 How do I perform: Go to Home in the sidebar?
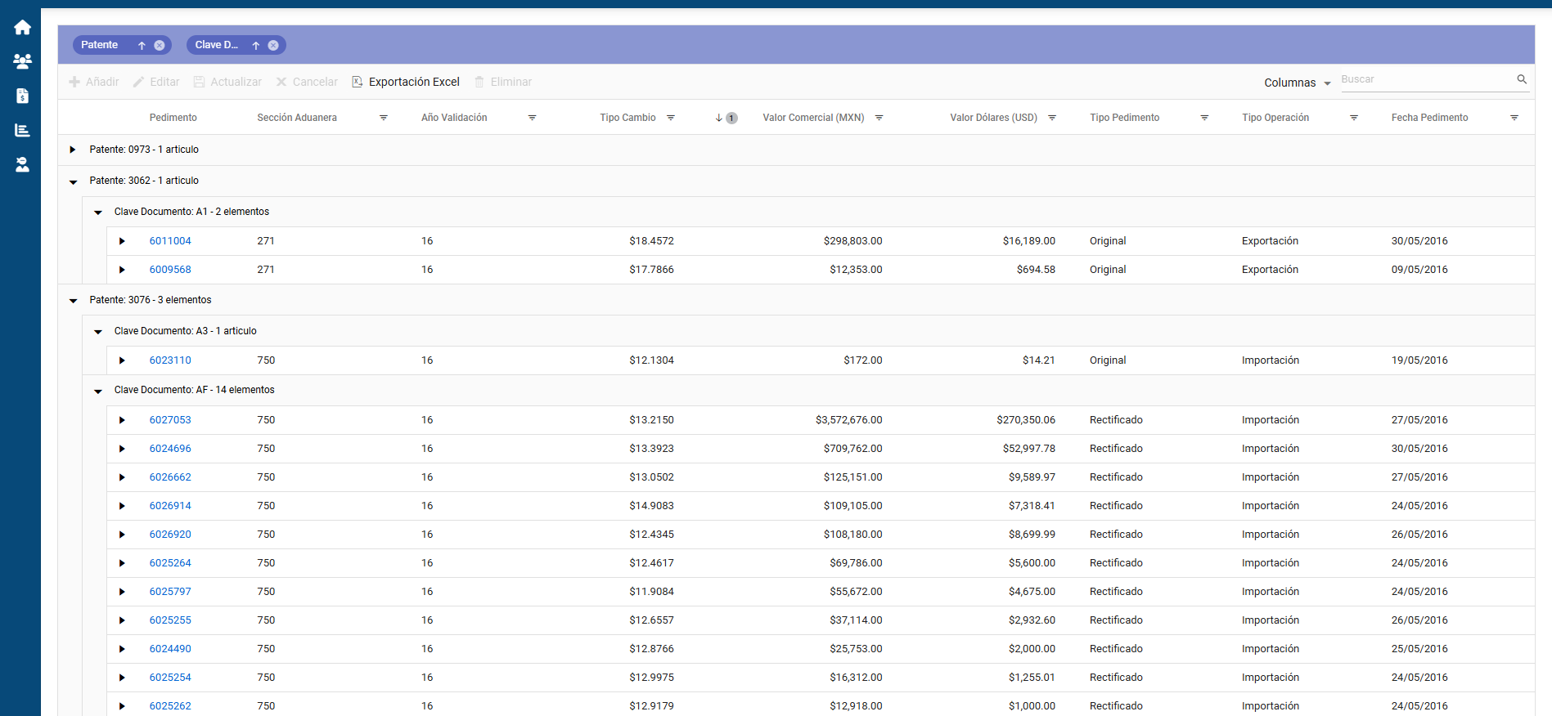pos(22,28)
